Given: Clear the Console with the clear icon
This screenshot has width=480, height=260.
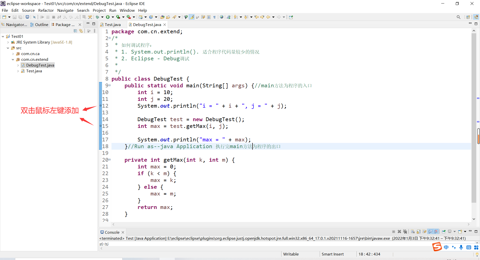Looking at the screenshot, I should tap(413, 232).
